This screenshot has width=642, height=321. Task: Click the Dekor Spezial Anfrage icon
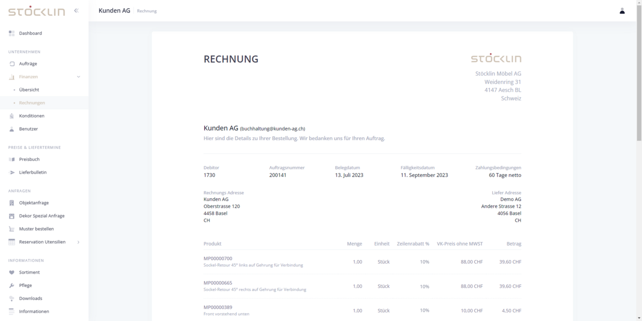click(x=12, y=216)
